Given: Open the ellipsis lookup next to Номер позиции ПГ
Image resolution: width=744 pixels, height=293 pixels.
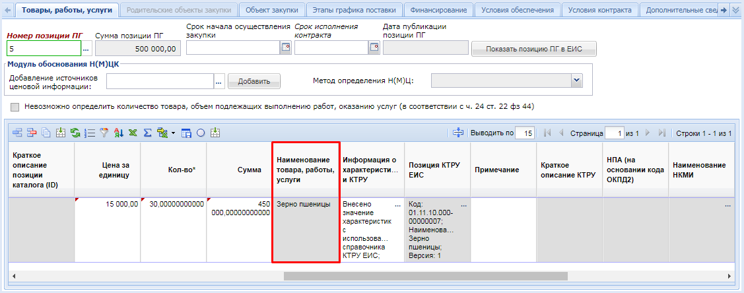Looking at the screenshot, I should click(86, 48).
